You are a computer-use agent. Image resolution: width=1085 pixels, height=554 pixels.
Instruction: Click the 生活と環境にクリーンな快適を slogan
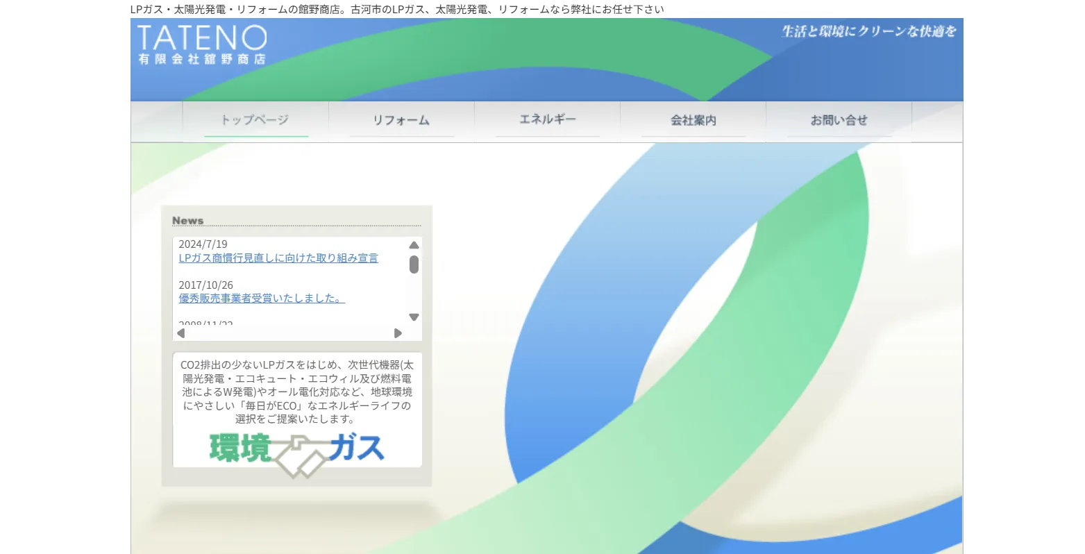click(x=869, y=31)
